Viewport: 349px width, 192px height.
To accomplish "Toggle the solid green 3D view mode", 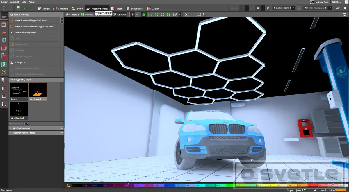I will (144, 15).
